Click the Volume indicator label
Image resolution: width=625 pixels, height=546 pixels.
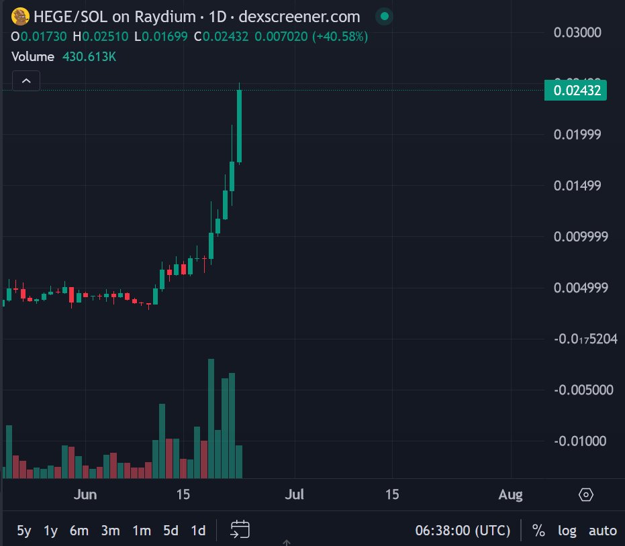coord(33,56)
